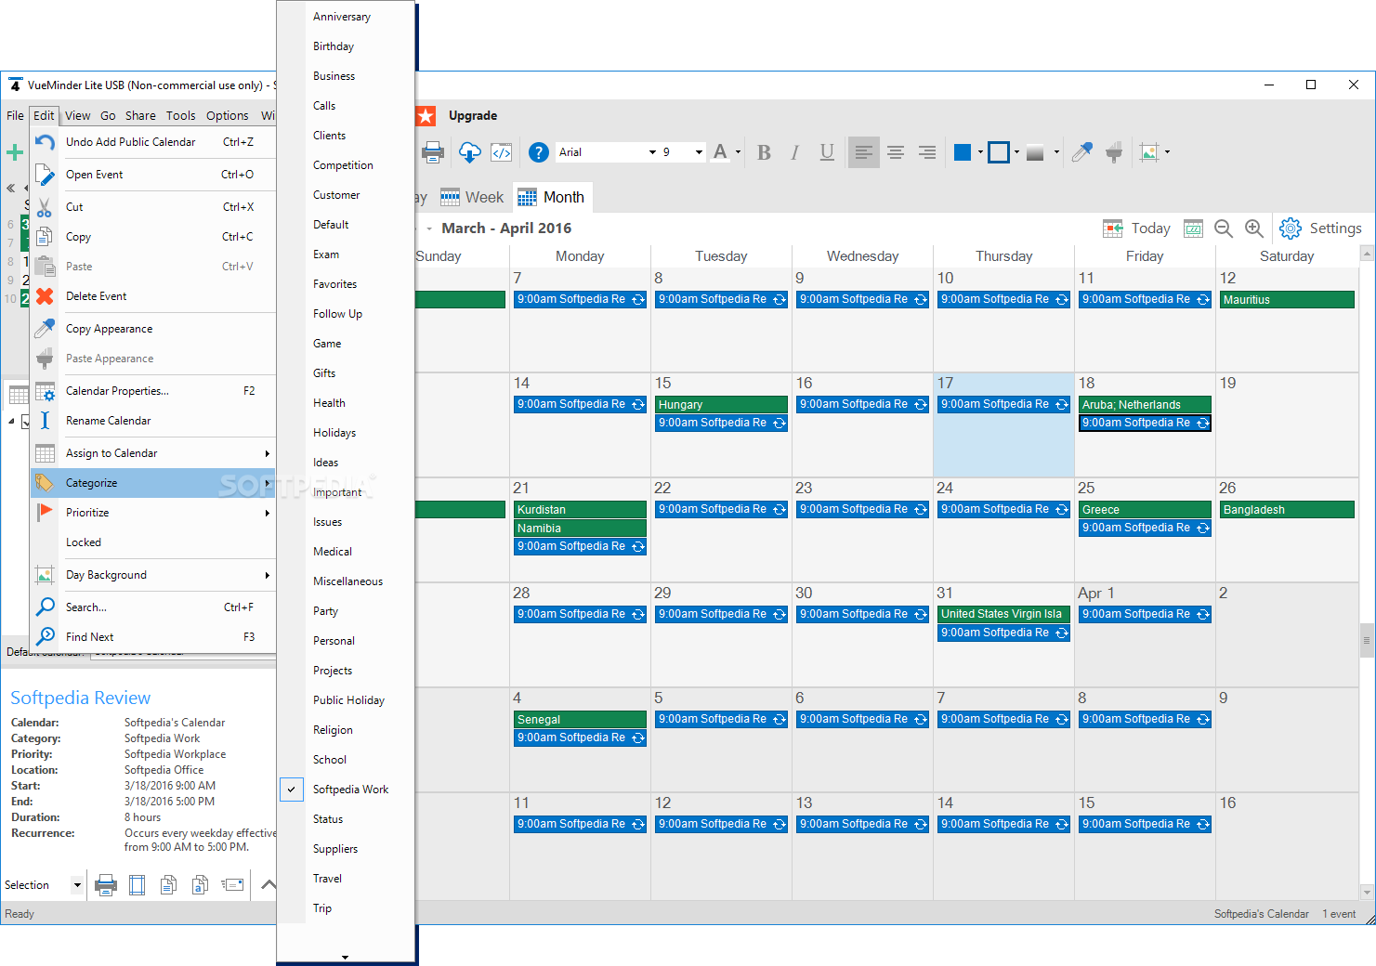The image size is (1376, 966).
Task: Click the copy details document icon
Action: pyautogui.click(x=168, y=885)
